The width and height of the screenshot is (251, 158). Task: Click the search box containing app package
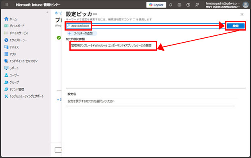click(x=146, y=26)
